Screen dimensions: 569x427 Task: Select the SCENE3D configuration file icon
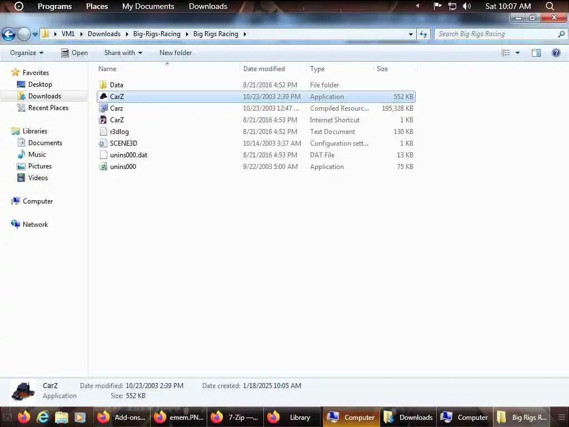tap(103, 143)
